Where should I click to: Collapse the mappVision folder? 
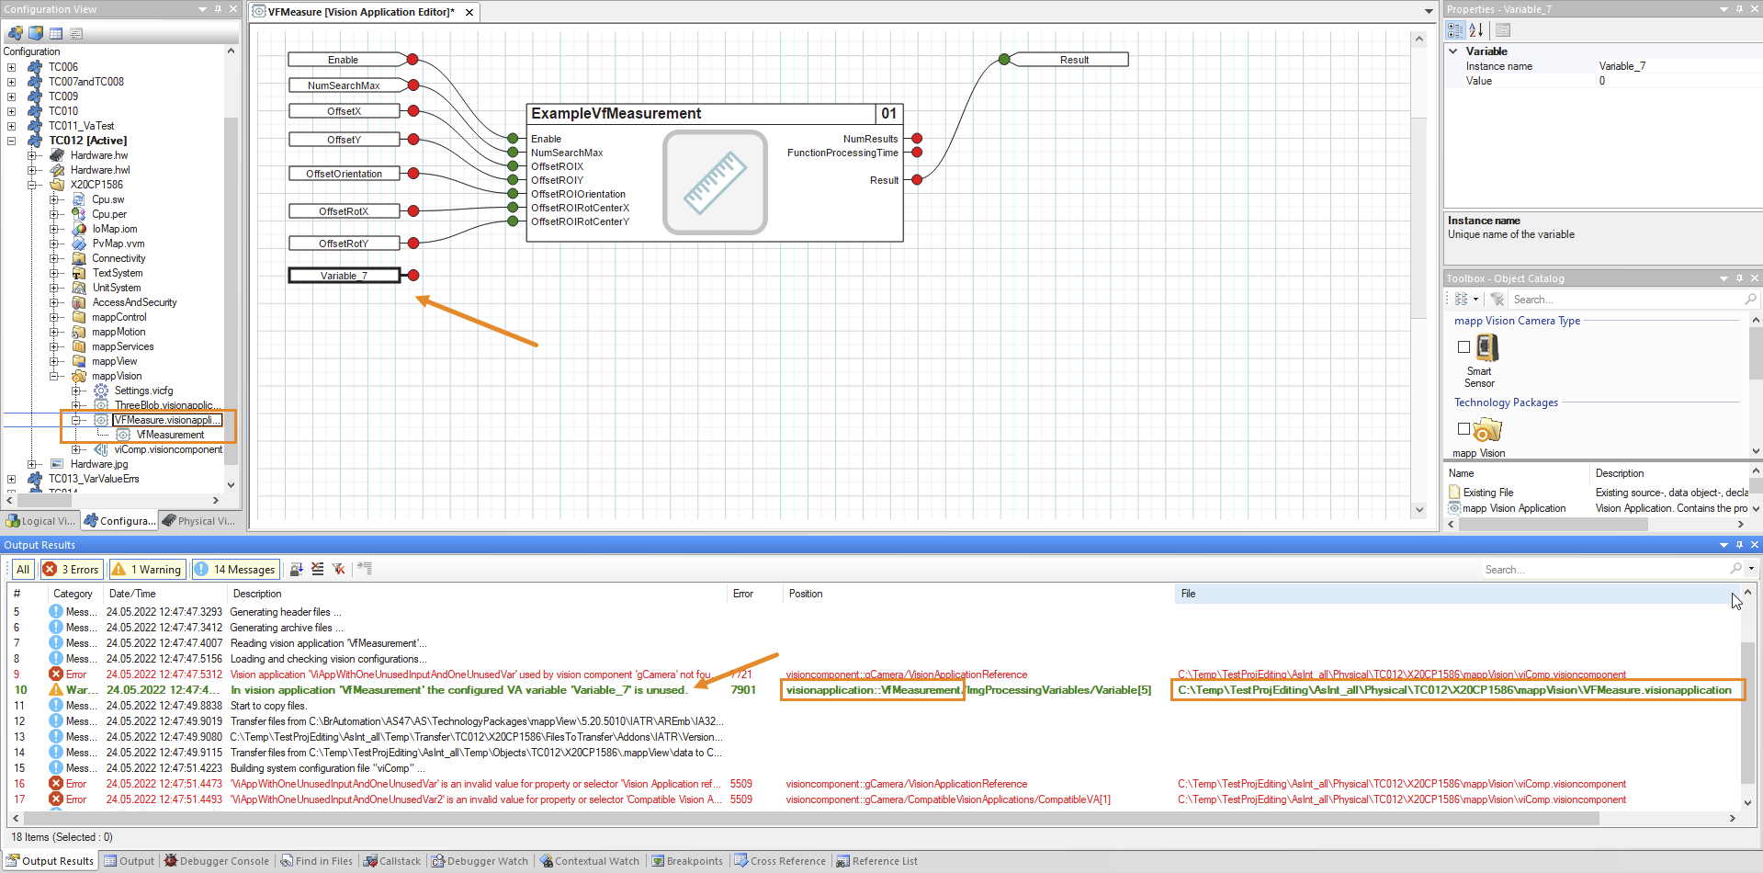55,376
